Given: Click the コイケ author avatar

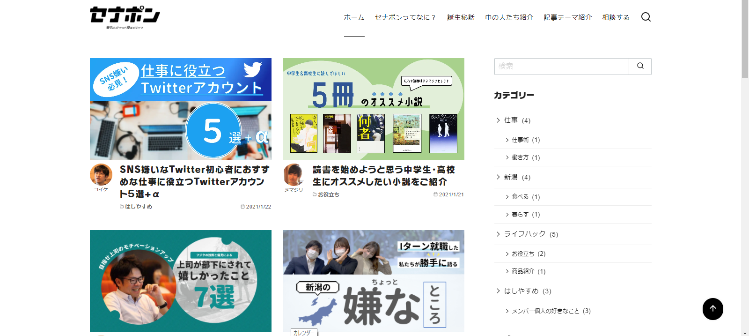Looking at the screenshot, I should point(101,175).
